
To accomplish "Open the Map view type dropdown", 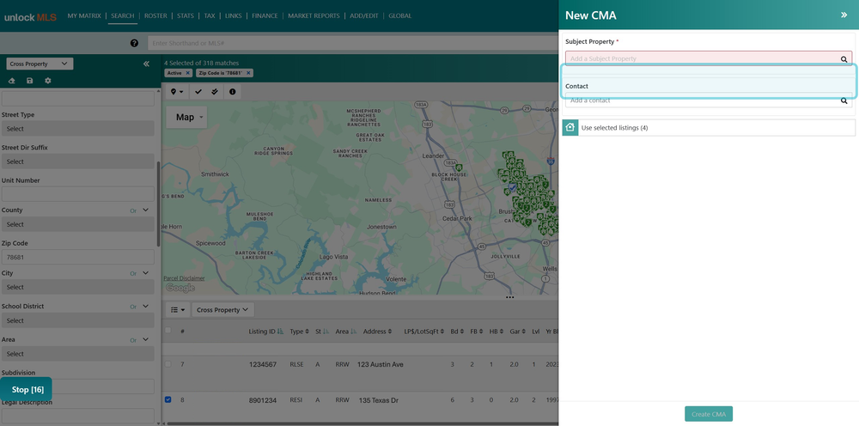I will (186, 117).
